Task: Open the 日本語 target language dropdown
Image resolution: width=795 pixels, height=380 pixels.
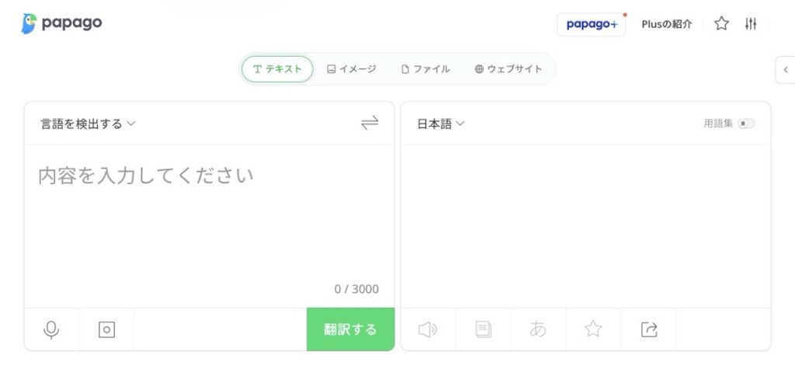Action: coord(441,124)
